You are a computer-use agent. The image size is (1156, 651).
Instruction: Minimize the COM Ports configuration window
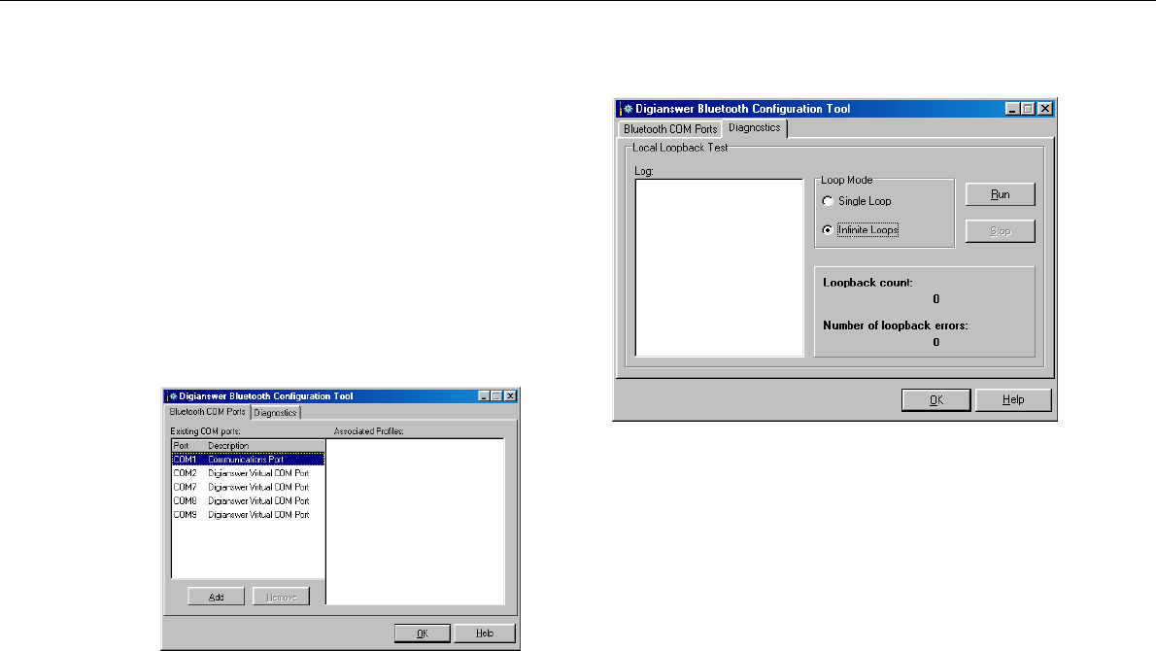pos(484,395)
